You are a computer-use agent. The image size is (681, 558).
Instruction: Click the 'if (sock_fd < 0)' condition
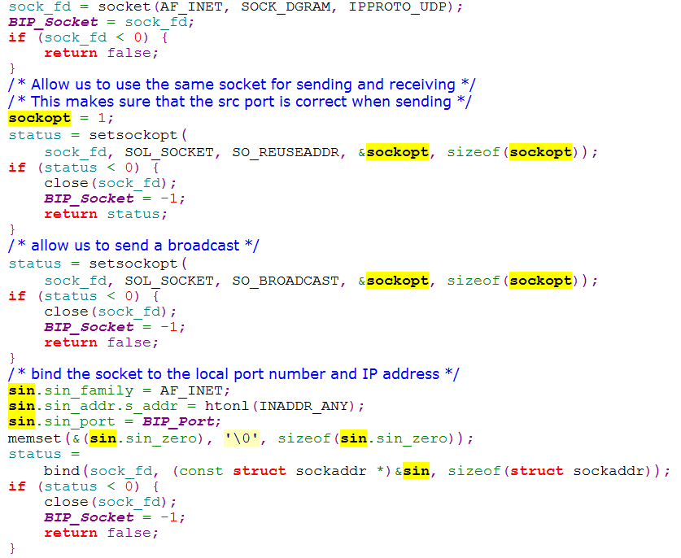coord(79,37)
